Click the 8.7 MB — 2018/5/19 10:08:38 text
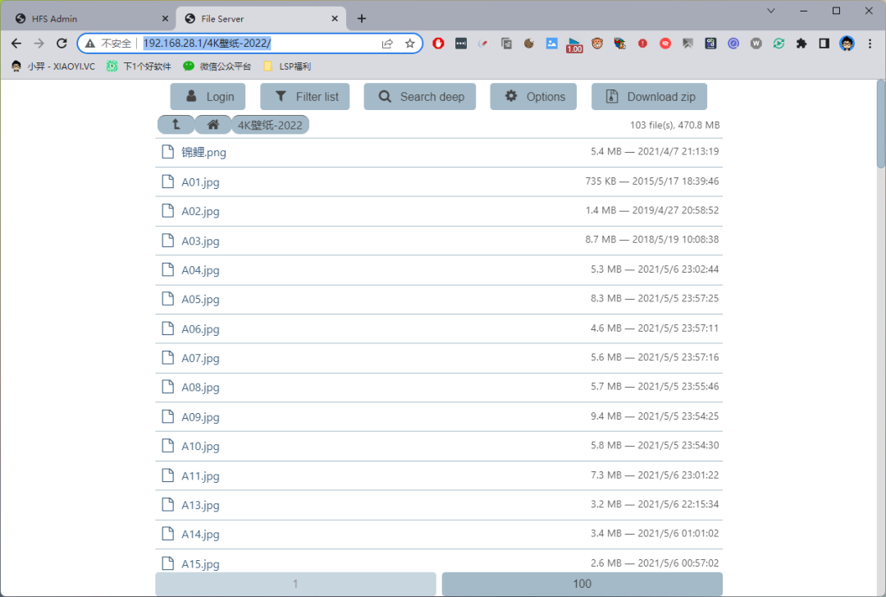Viewport: 886px width, 597px height. [x=652, y=239]
